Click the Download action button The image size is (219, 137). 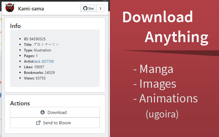[55, 112]
